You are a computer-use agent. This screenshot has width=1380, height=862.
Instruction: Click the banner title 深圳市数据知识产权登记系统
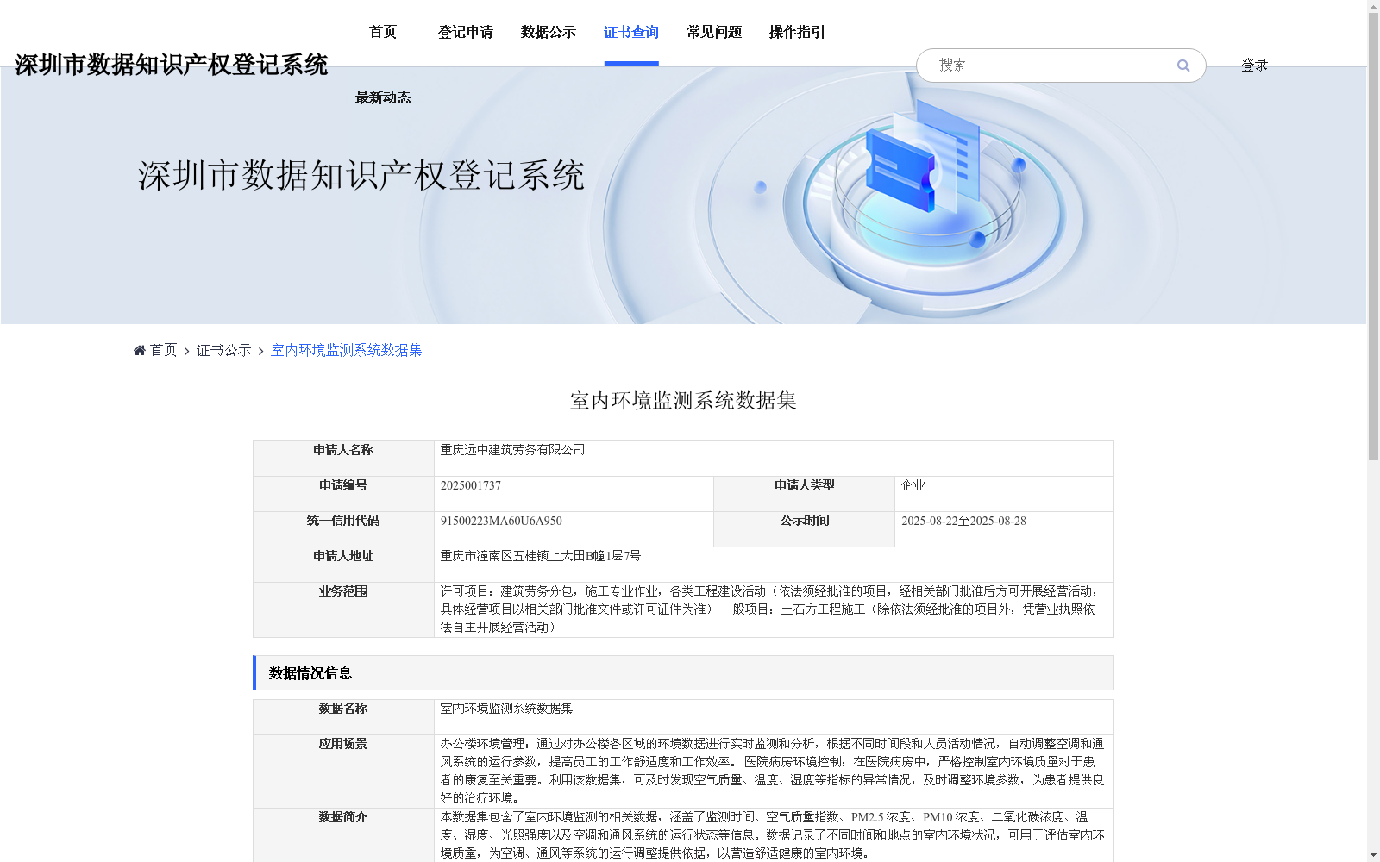coord(361,175)
